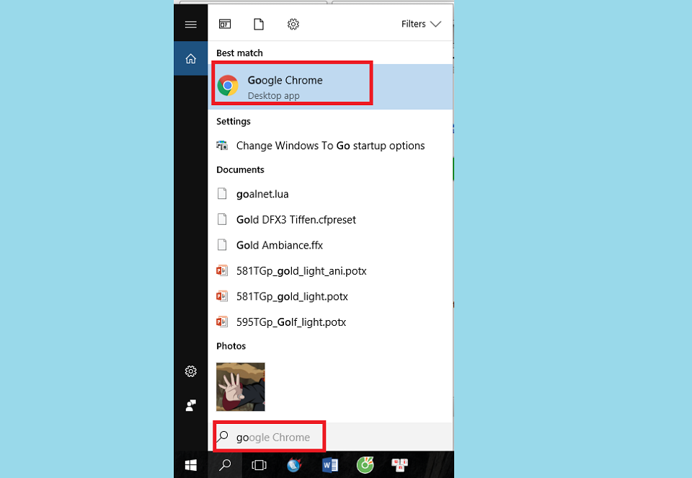This screenshot has width=692, height=478.
Task: Click the Windows To Go settings icon
Action: (222, 145)
